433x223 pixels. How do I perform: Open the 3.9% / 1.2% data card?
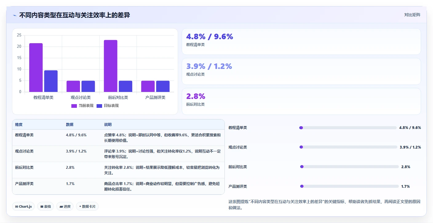pos(301,71)
